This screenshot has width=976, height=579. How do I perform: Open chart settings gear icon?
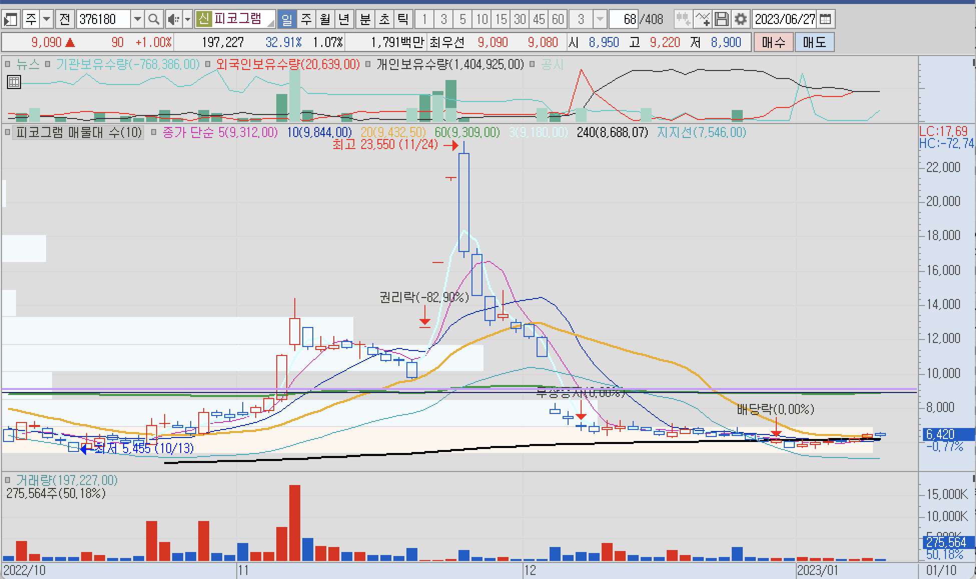(x=740, y=19)
